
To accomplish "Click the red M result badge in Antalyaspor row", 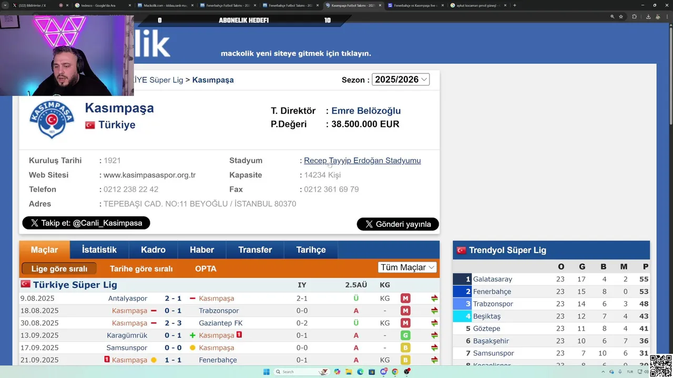I will (405, 298).
